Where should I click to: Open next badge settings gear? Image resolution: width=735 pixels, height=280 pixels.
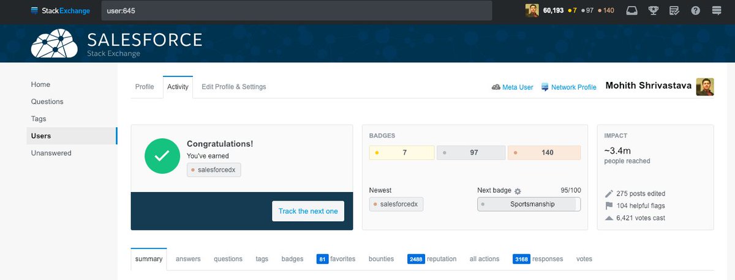click(x=518, y=191)
